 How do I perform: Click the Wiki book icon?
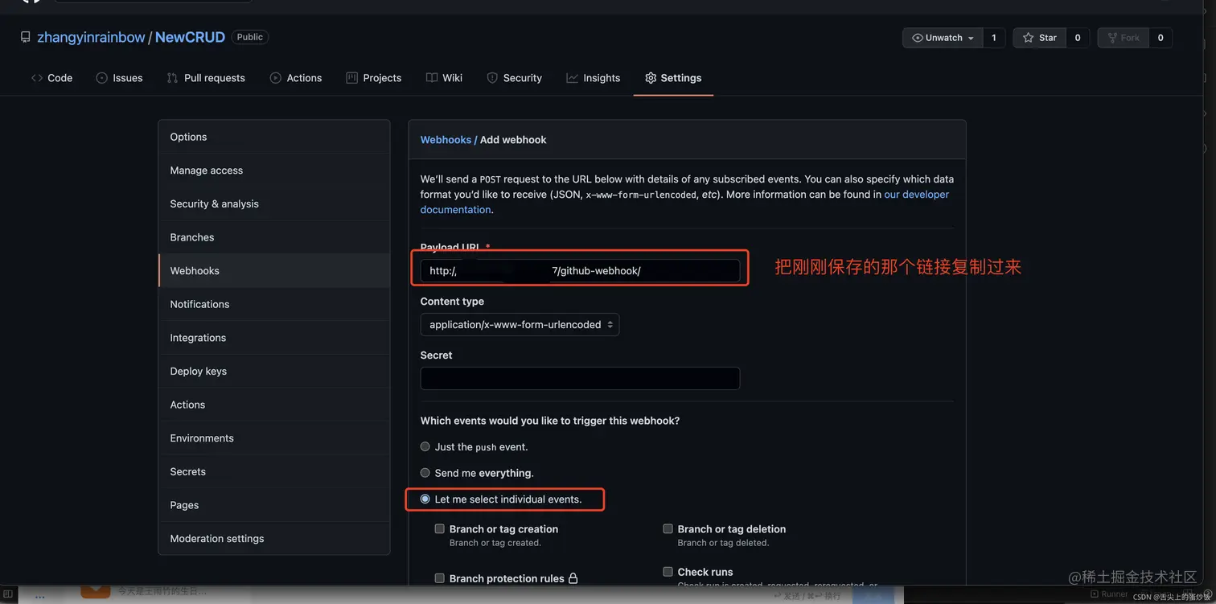432,78
